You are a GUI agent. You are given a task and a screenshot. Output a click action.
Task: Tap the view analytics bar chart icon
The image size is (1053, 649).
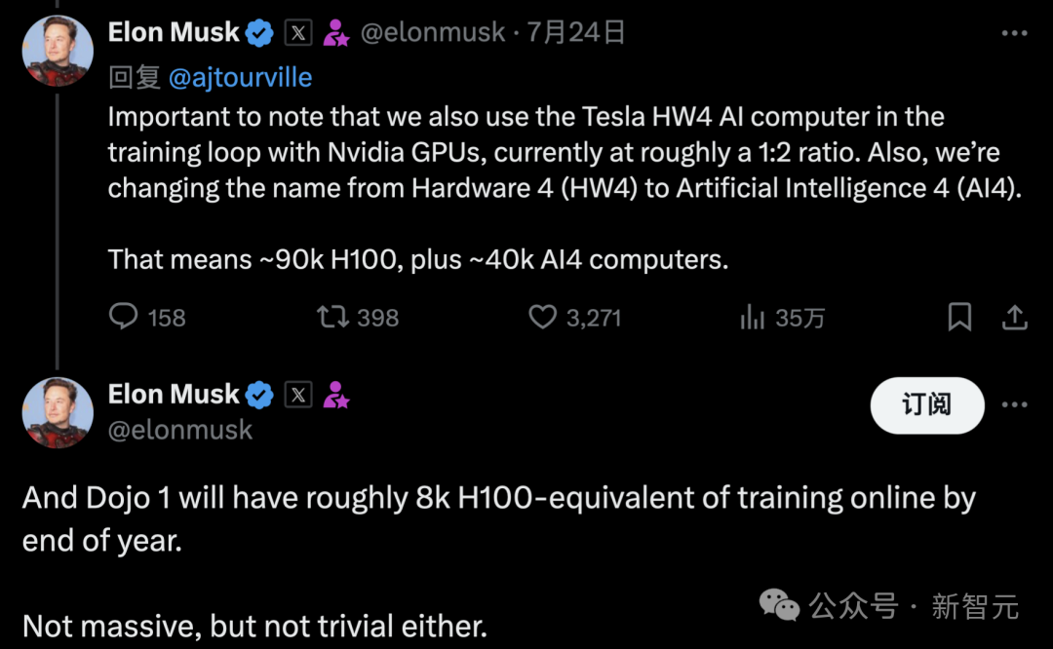(x=754, y=317)
